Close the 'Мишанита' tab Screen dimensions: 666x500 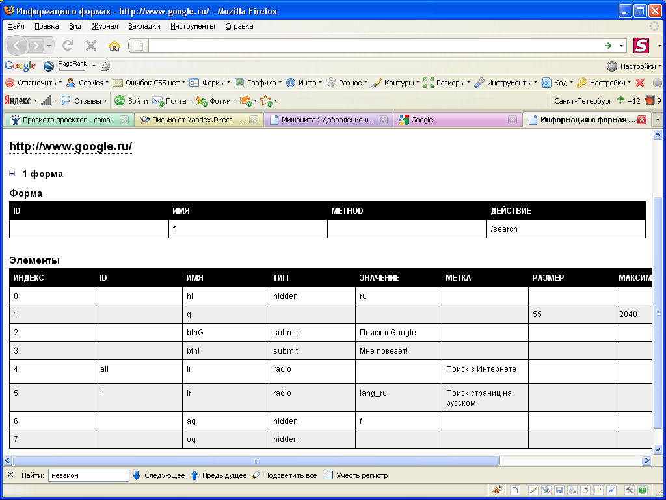pos(382,120)
